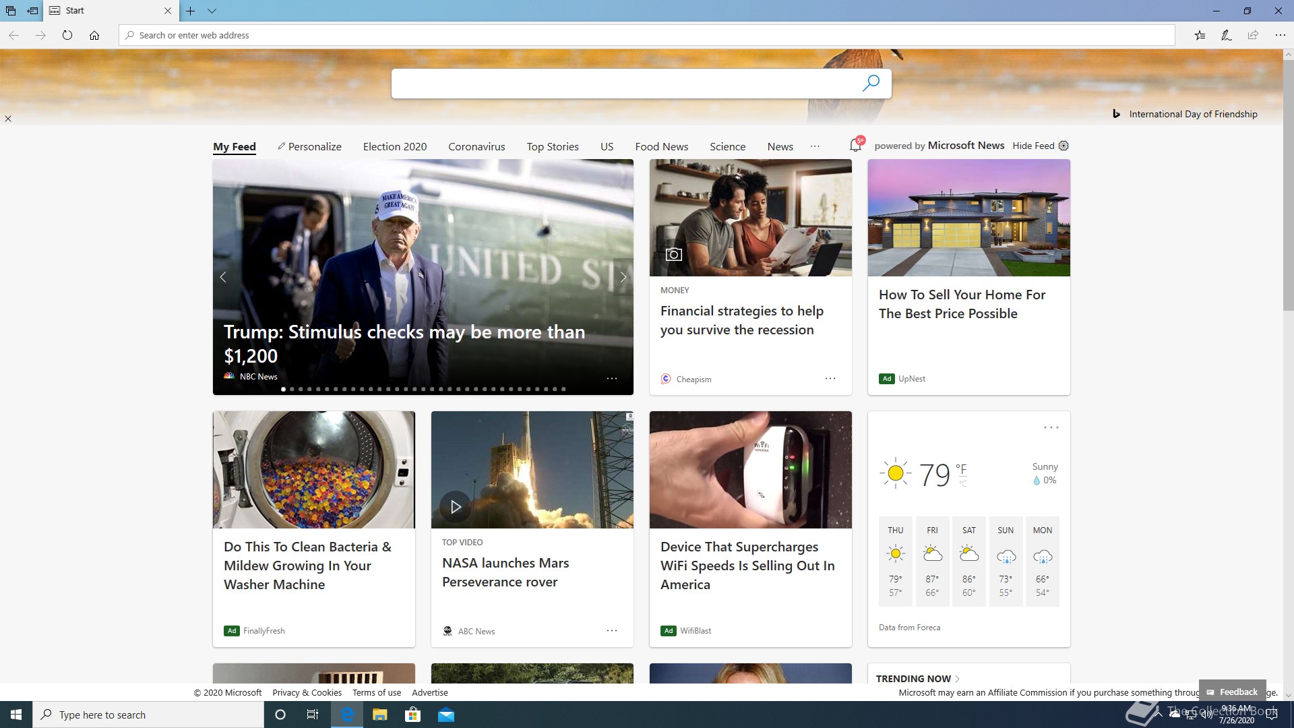Open the Add notes pen icon
The height and width of the screenshot is (728, 1294).
1227,35
